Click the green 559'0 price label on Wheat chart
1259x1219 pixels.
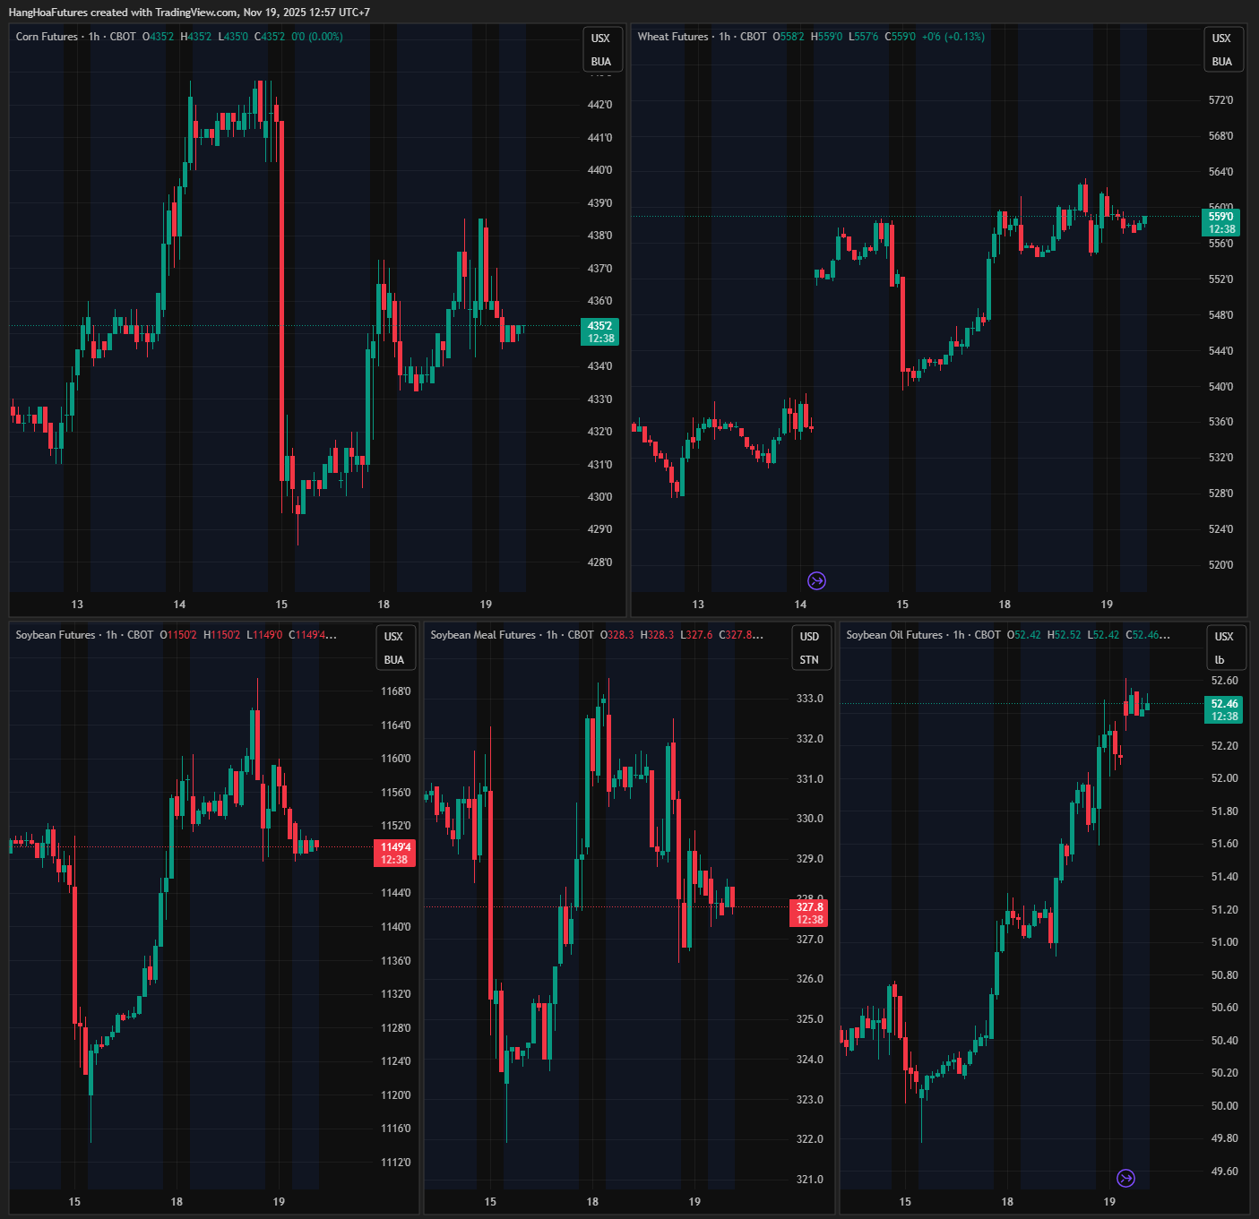1220,222
